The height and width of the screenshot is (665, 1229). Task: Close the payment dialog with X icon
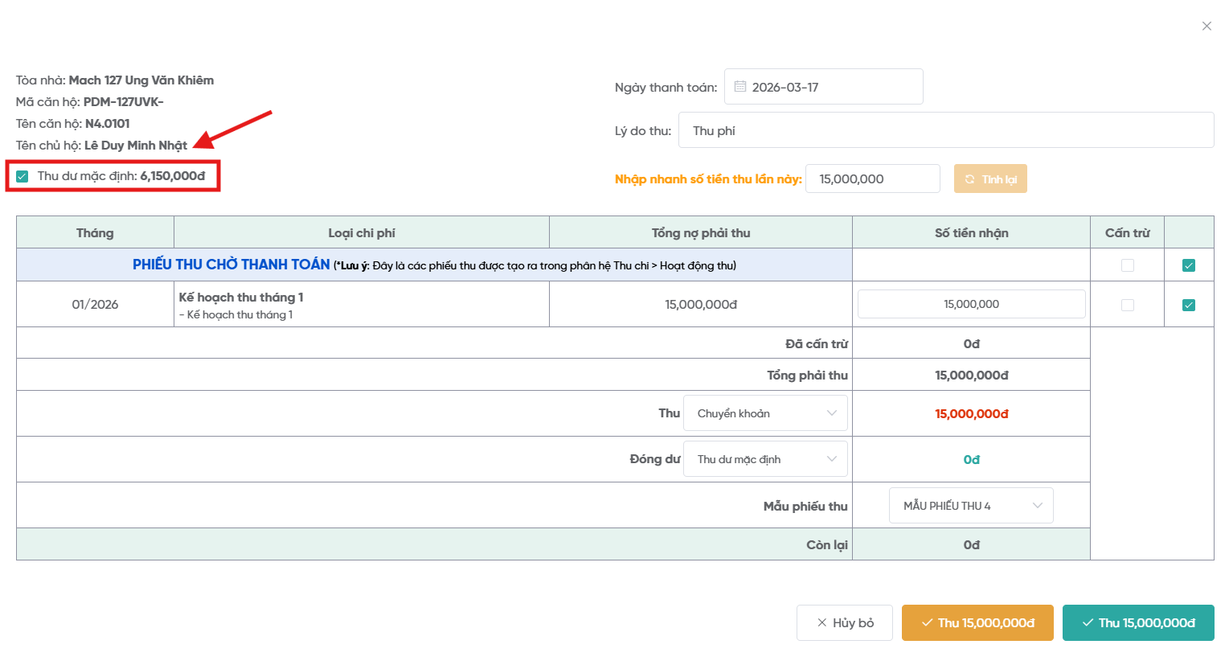[1206, 27]
